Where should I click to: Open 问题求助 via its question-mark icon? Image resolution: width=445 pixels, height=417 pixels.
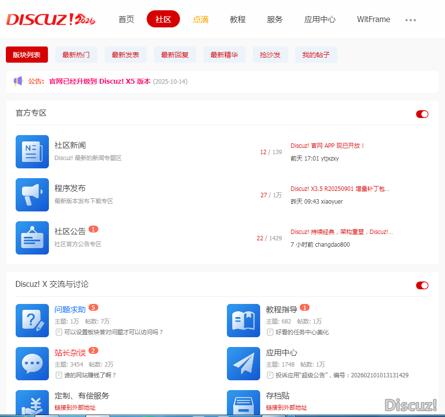pos(32,321)
